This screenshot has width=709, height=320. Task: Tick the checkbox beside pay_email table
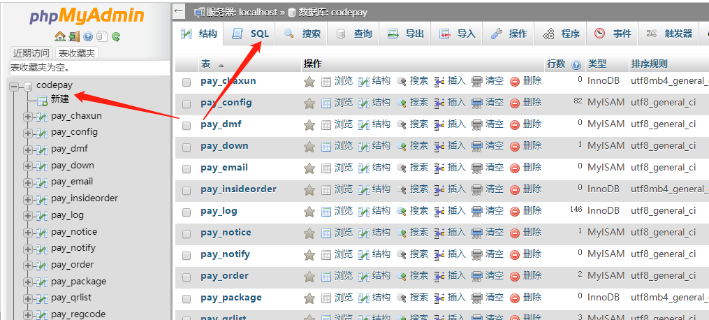187,168
